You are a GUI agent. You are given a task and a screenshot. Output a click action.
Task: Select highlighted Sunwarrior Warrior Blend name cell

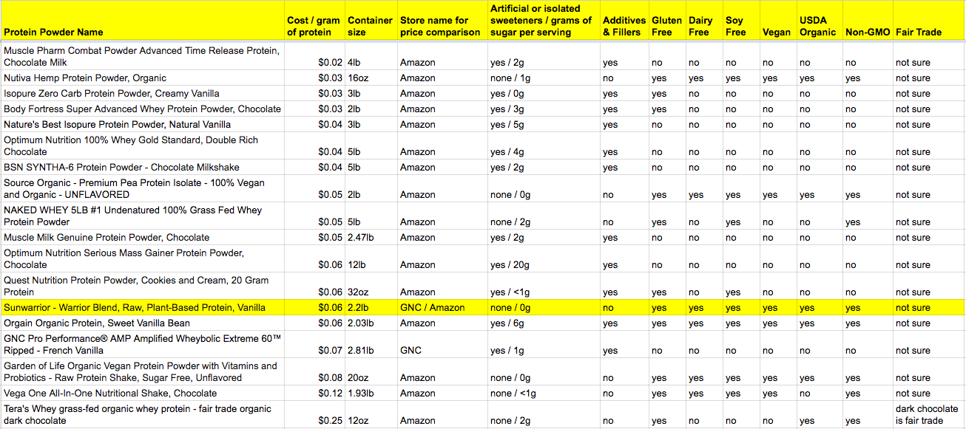click(x=143, y=307)
